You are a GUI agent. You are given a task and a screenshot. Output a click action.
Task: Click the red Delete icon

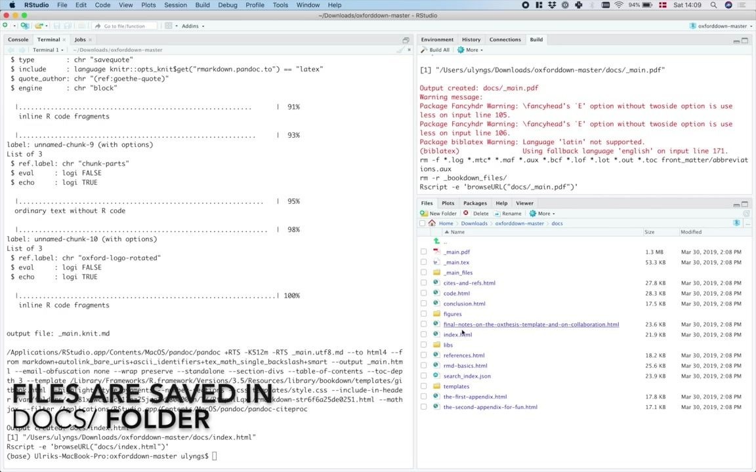pos(466,213)
